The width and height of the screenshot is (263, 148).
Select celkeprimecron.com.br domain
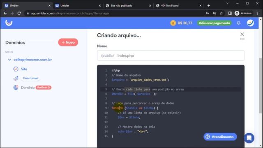pyautogui.click(x=33, y=60)
